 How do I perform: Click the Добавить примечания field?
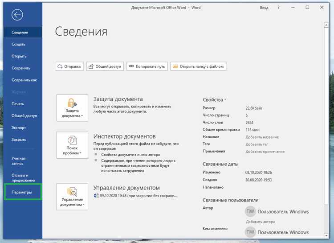(x=265, y=152)
